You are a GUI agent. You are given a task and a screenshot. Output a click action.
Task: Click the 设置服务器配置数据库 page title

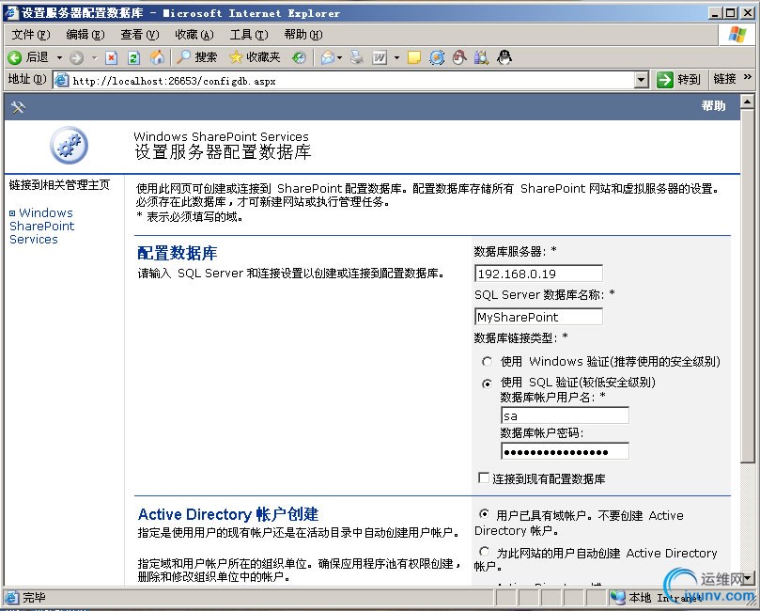[223, 152]
